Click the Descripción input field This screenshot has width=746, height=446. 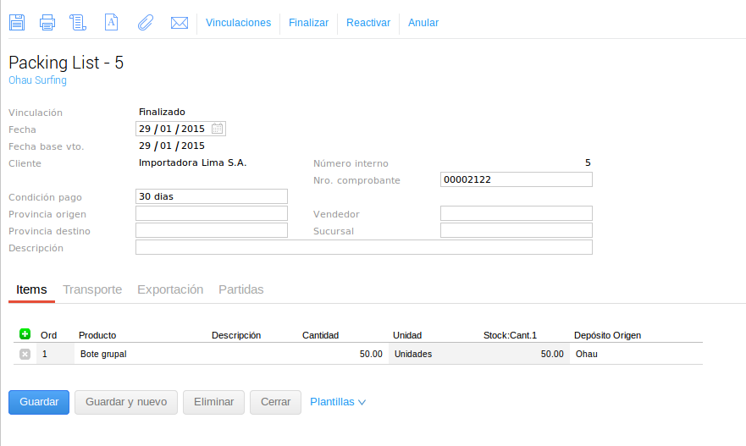tap(363, 247)
